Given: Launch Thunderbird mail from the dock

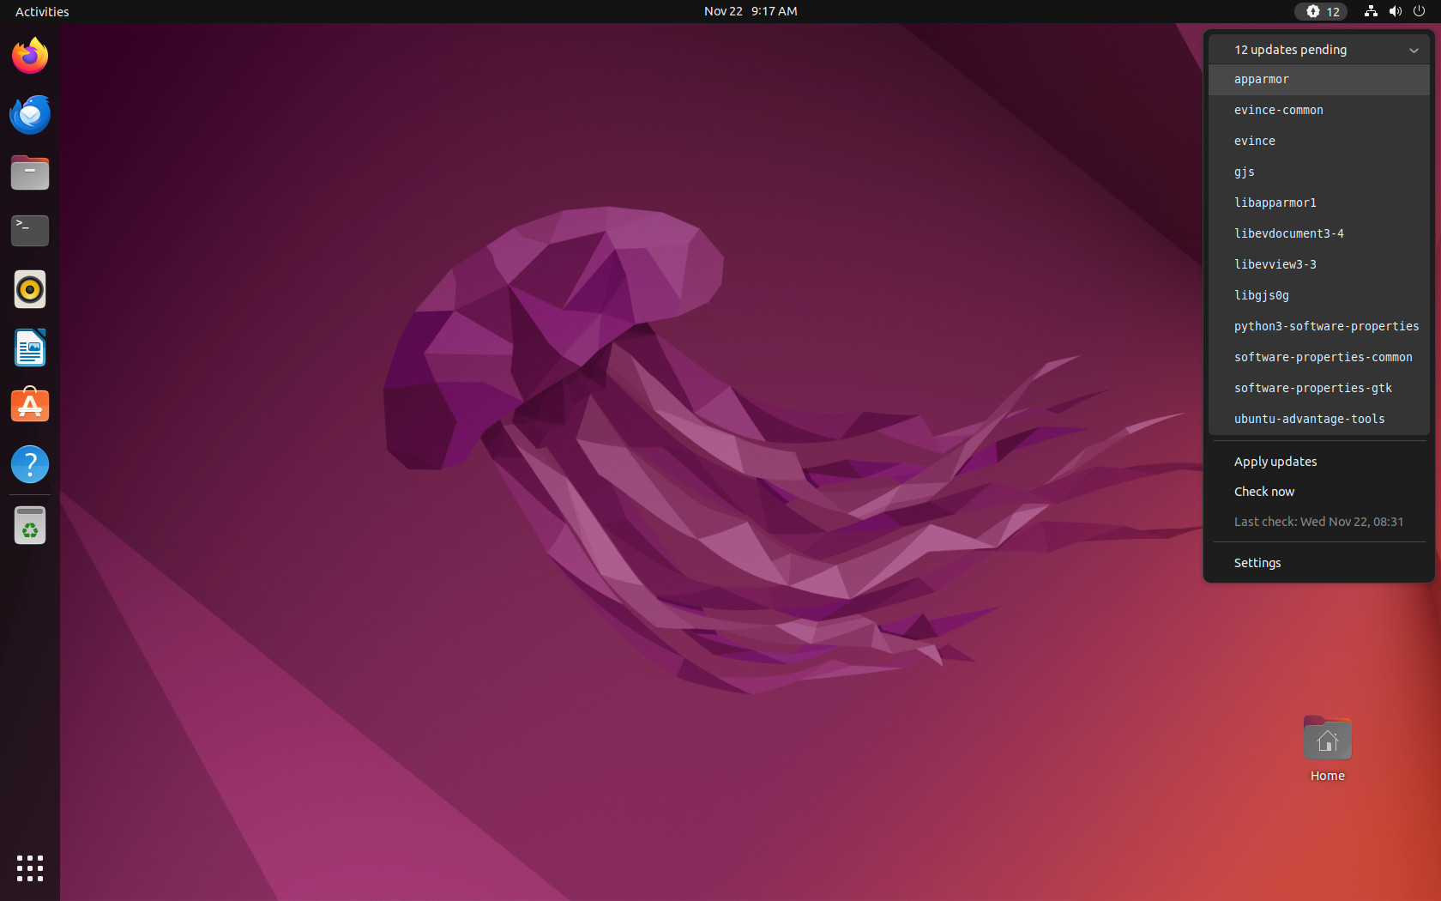Looking at the screenshot, I should [30, 114].
